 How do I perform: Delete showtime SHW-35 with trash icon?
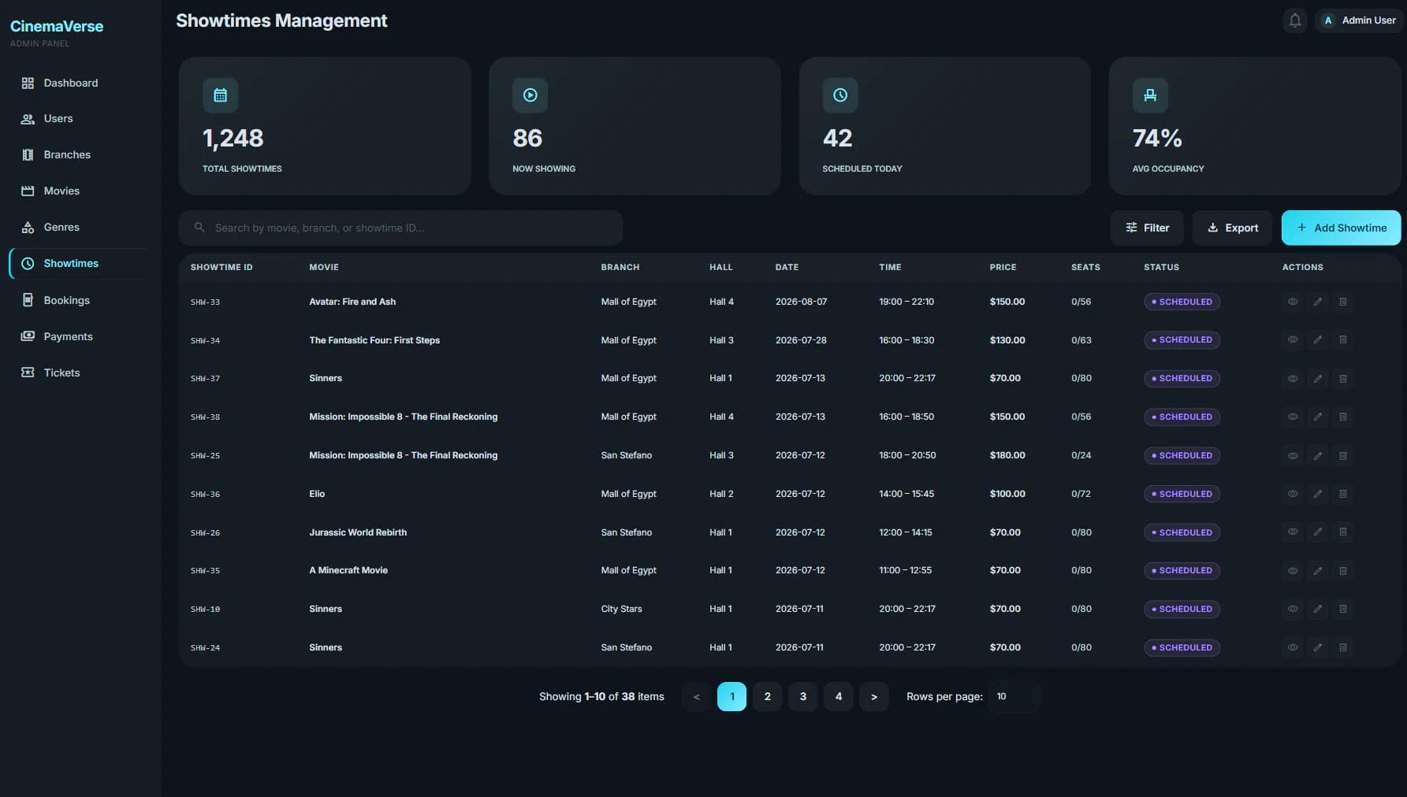pyautogui.click(x=1343, y=570)
